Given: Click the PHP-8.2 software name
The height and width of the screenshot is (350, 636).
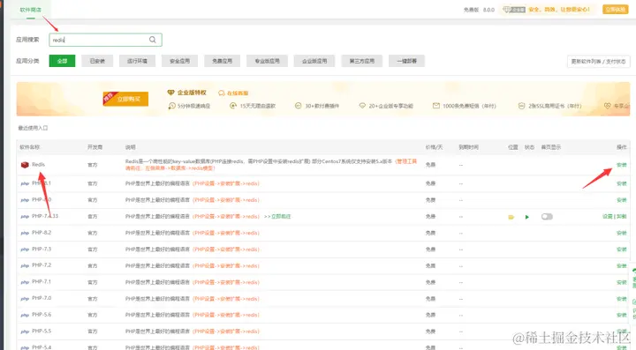Looking at the screenshot, I should 42,233.
